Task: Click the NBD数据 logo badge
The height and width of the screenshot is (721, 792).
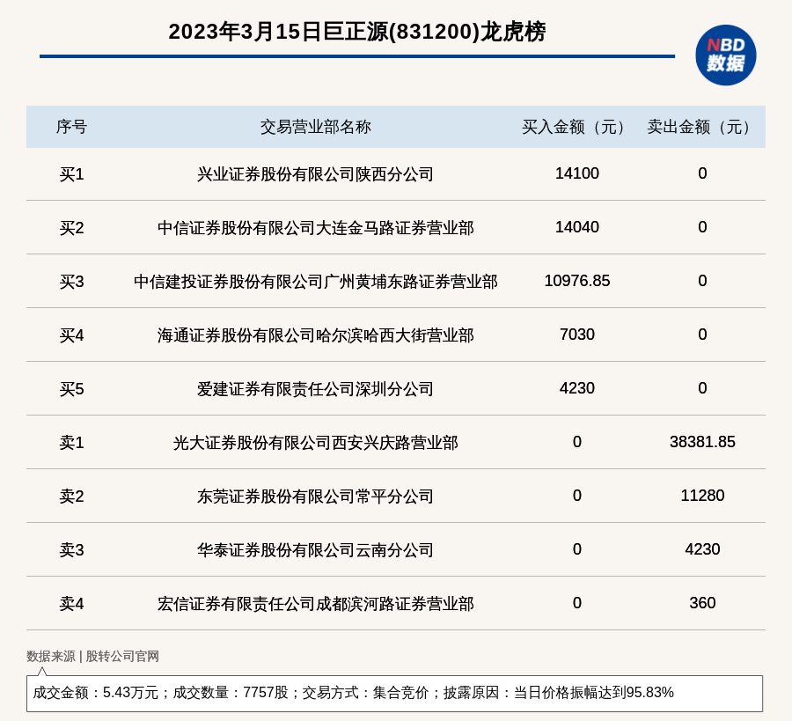Action: pos(725,55)
